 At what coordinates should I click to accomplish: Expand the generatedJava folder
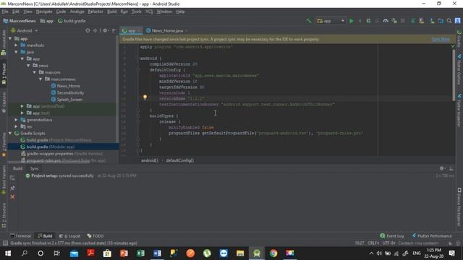pos(16,120)
